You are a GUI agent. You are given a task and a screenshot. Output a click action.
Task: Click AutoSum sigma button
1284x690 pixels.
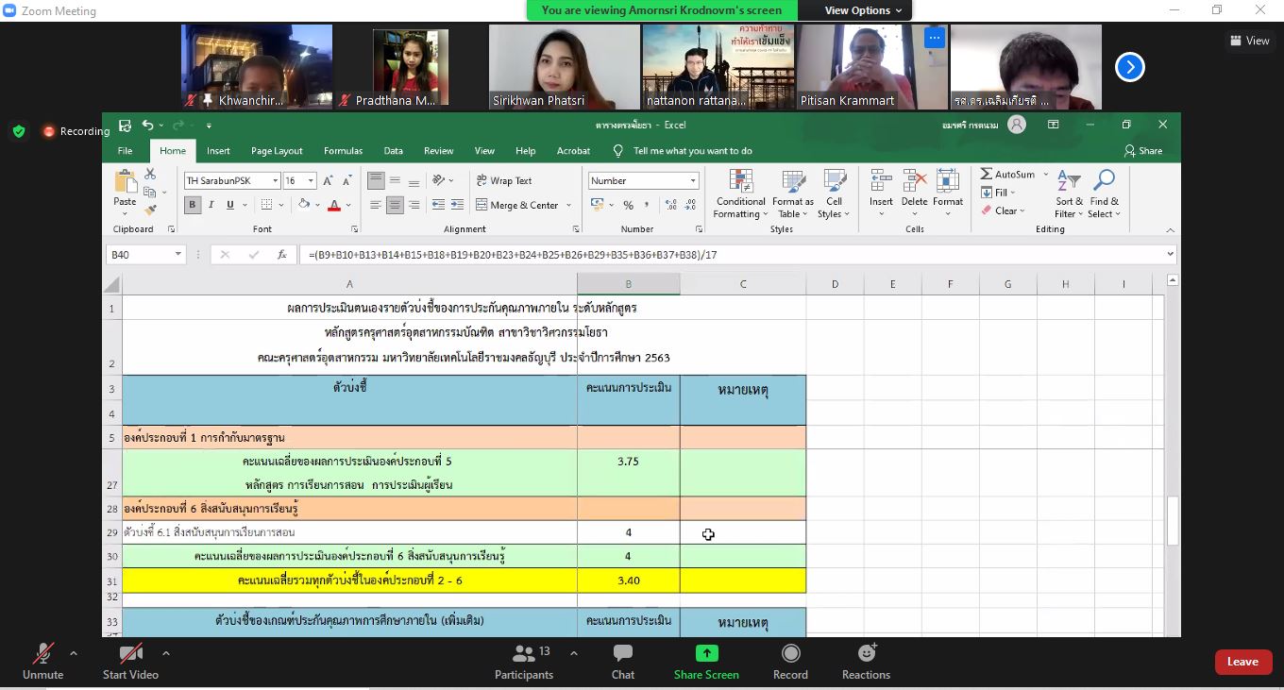(x=1007, y=175)
